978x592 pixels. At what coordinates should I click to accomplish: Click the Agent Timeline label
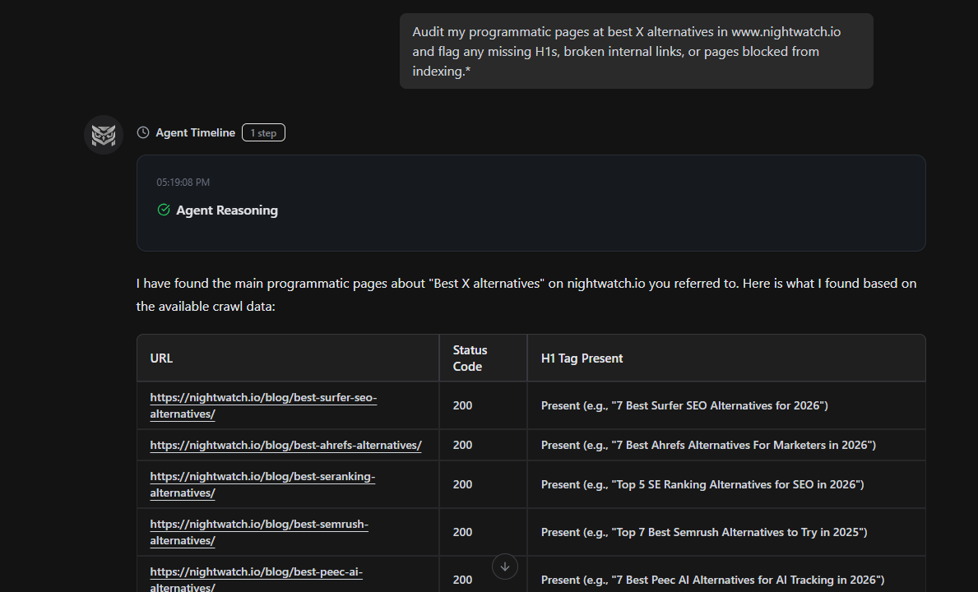click(x=195, y=132)
